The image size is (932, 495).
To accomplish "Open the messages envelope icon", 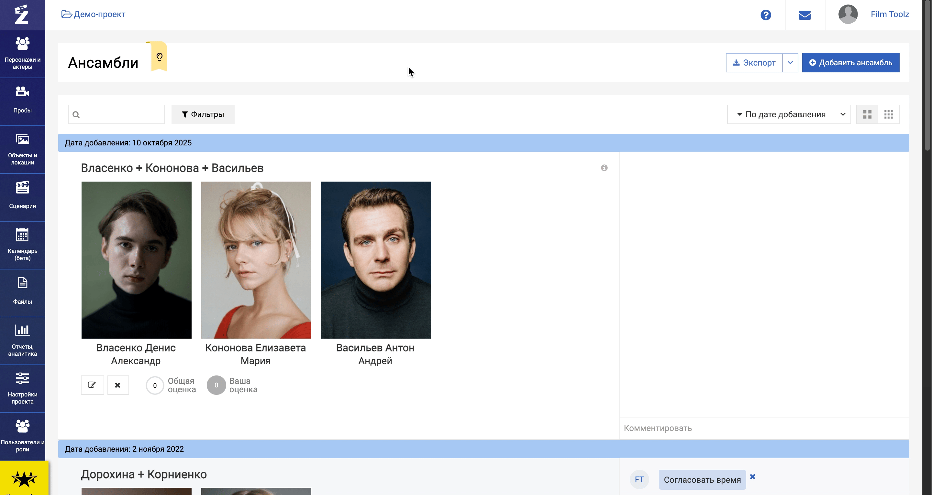I will click(804, 15).
